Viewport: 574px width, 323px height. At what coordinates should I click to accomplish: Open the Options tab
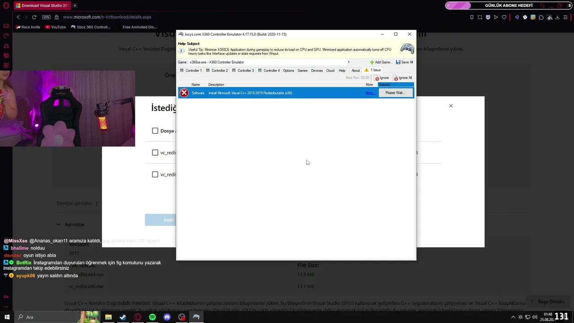pyautogui.click(x=288, y=70)
